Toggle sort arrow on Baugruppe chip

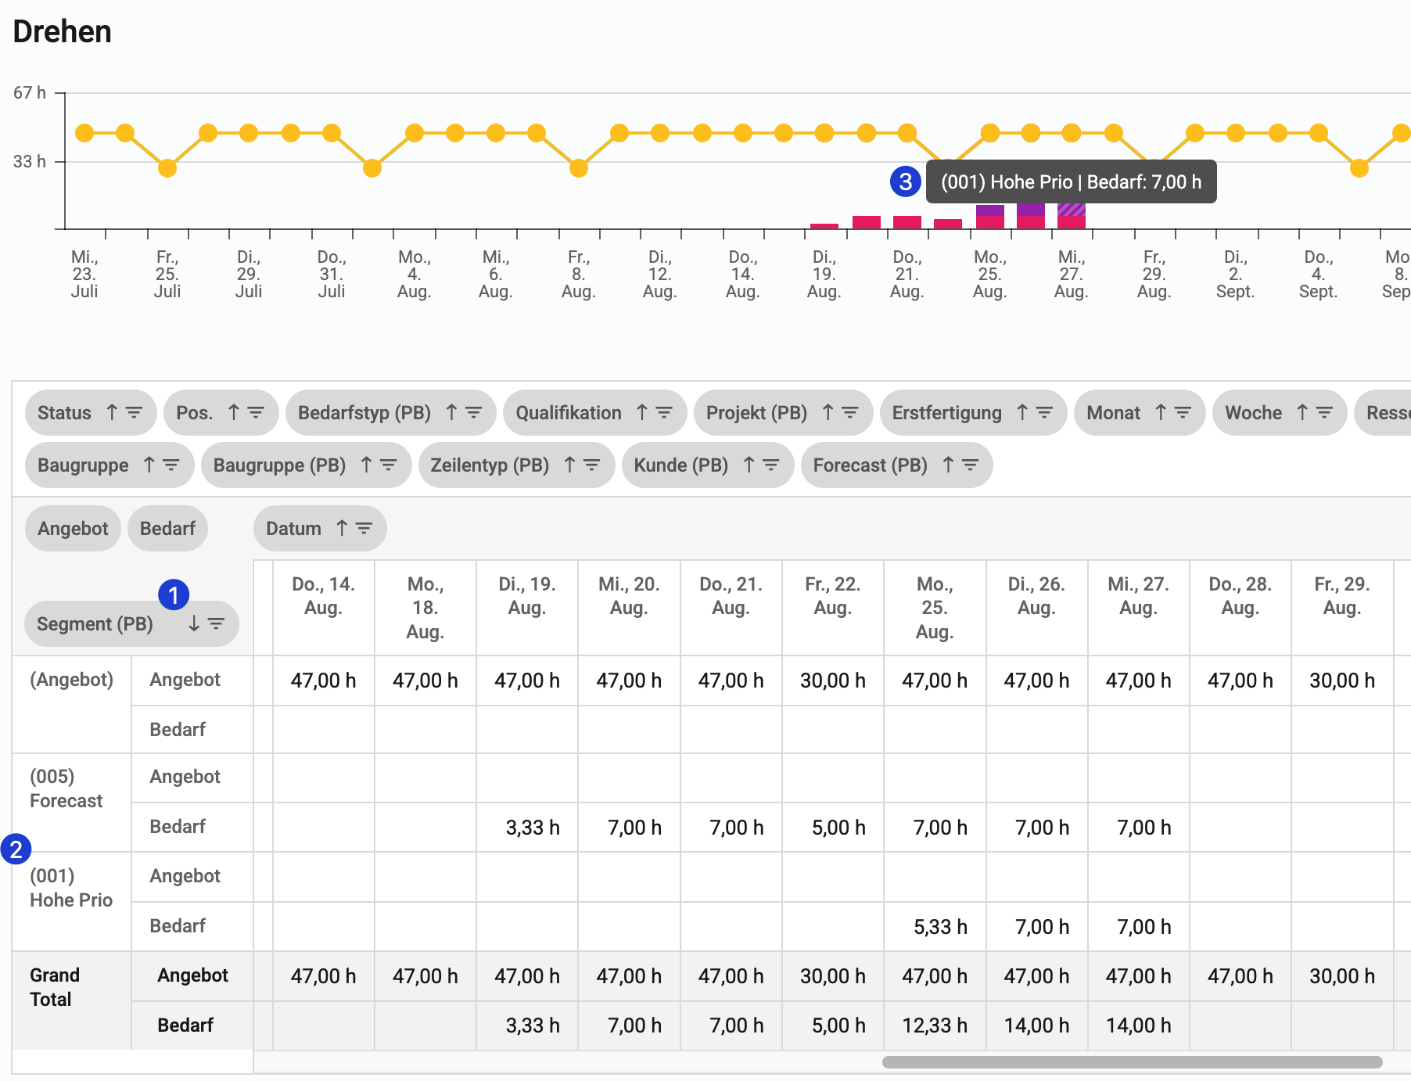click(149, 465)
